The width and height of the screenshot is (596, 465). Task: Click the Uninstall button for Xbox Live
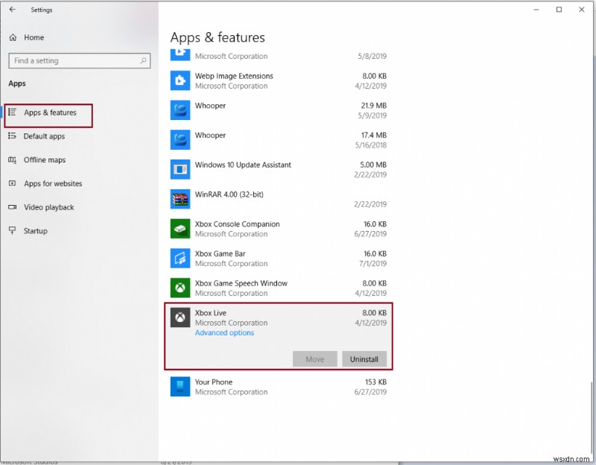[x=364, y=359]
